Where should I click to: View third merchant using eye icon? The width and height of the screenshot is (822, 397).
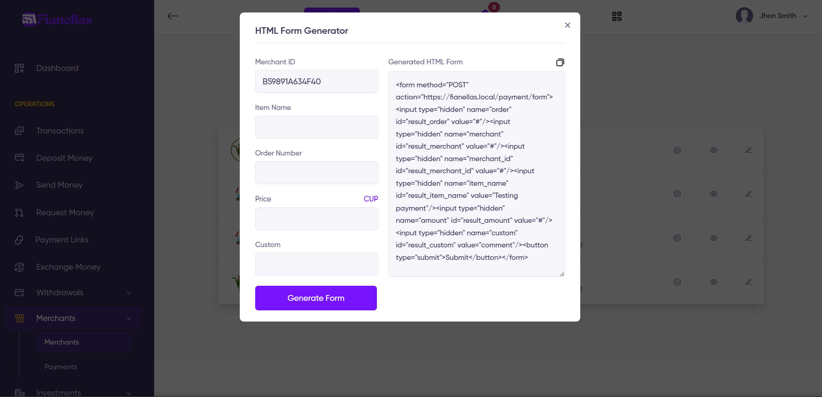(713, 238)
